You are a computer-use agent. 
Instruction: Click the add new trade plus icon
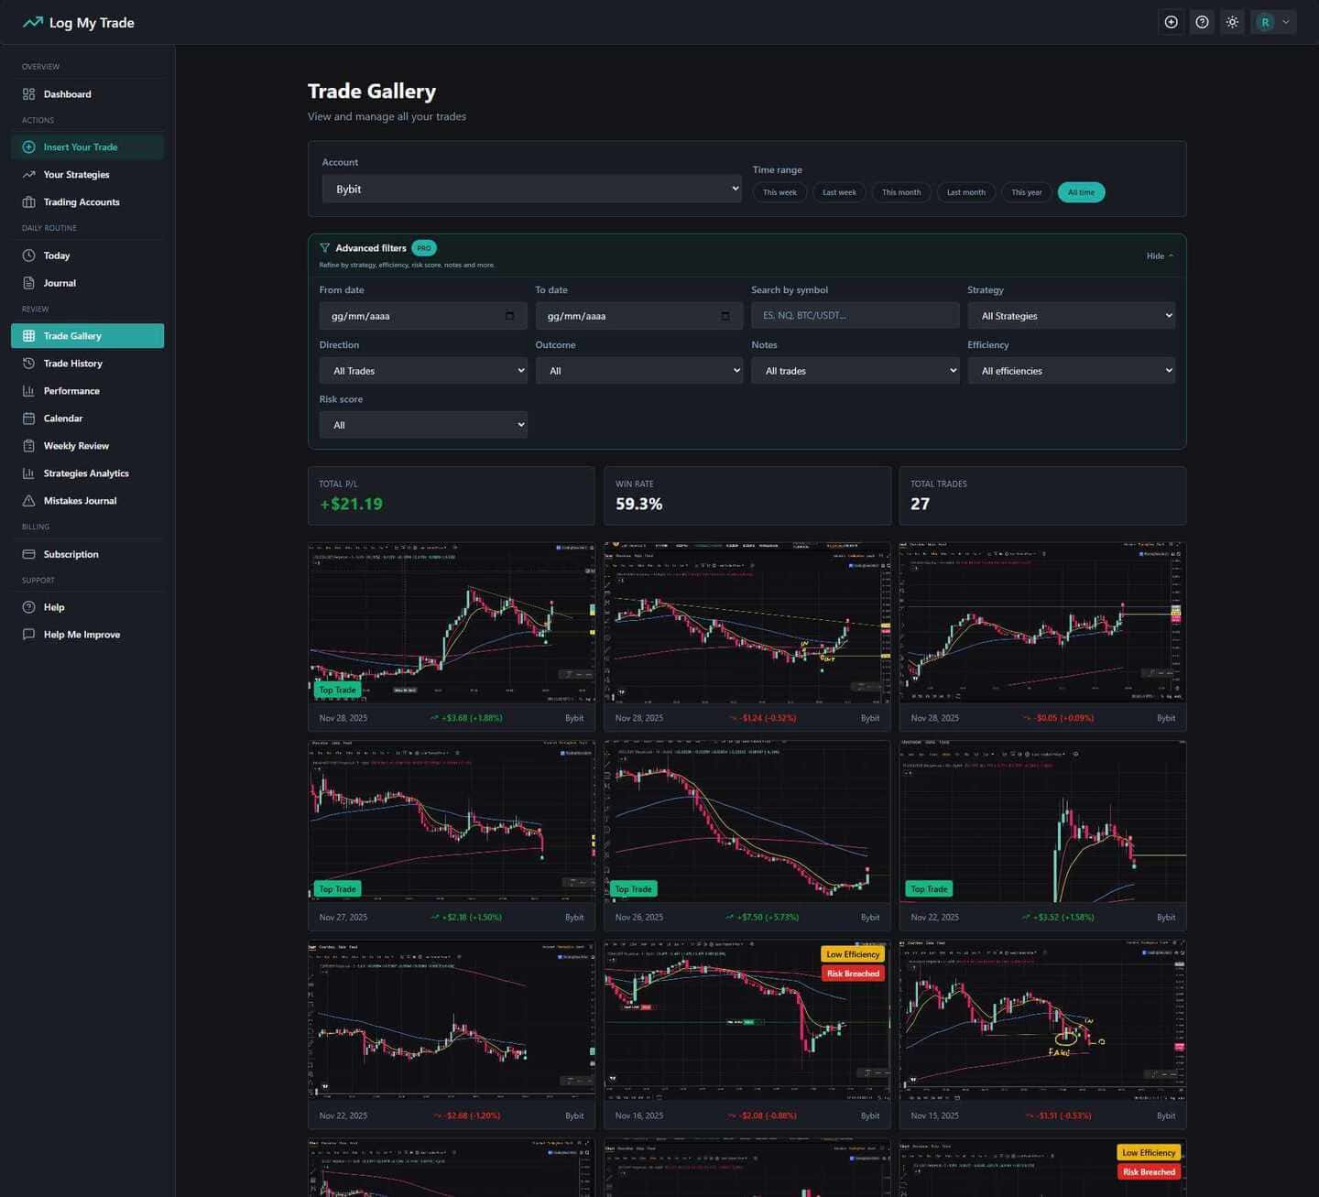pyautogui.click(x=1171, y=22)
